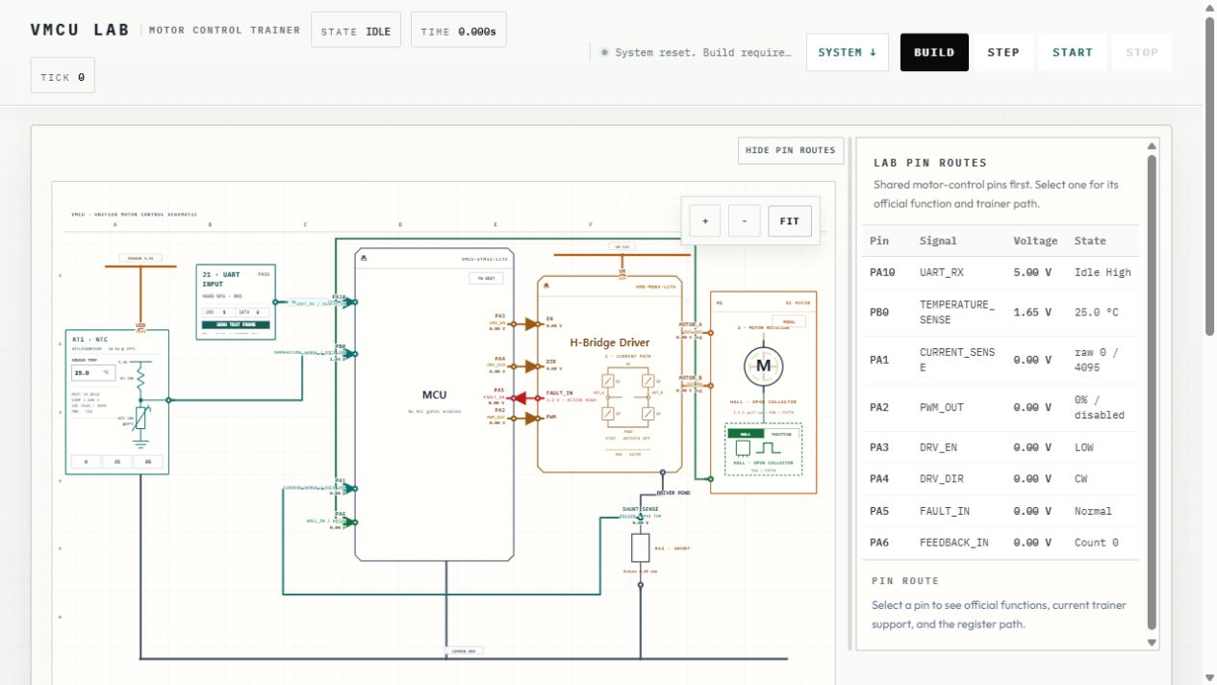Click the page vertical scrollbar
Image resolution: width=1217 pixels, height=685 pixels.
[1210, 177]
